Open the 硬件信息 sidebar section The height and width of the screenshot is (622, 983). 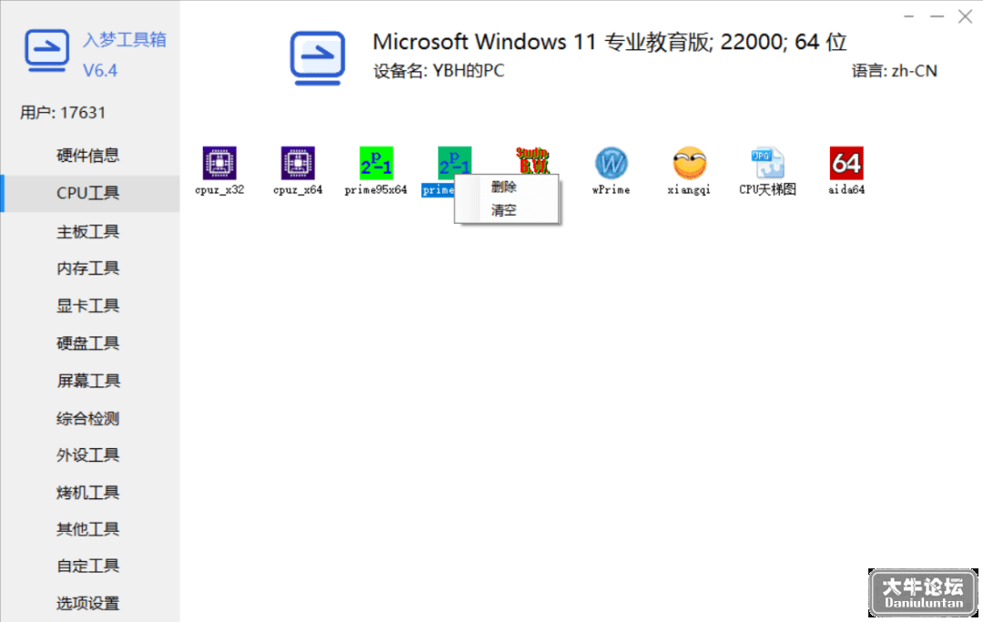[x=90, y=155]
